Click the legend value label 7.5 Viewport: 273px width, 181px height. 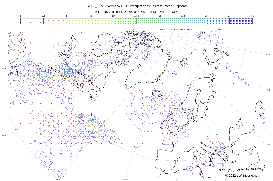click(x=90, y=16)
